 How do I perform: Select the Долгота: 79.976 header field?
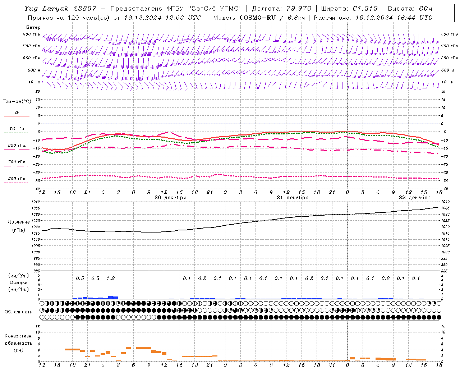pyautogui.click(x=282, y=9)
